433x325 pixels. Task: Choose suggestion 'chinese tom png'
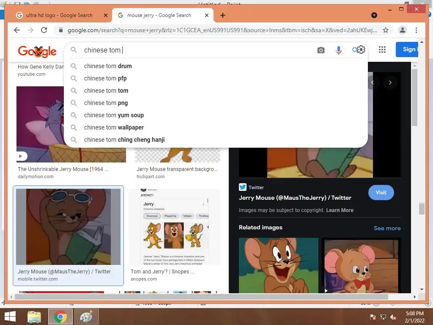216,103
